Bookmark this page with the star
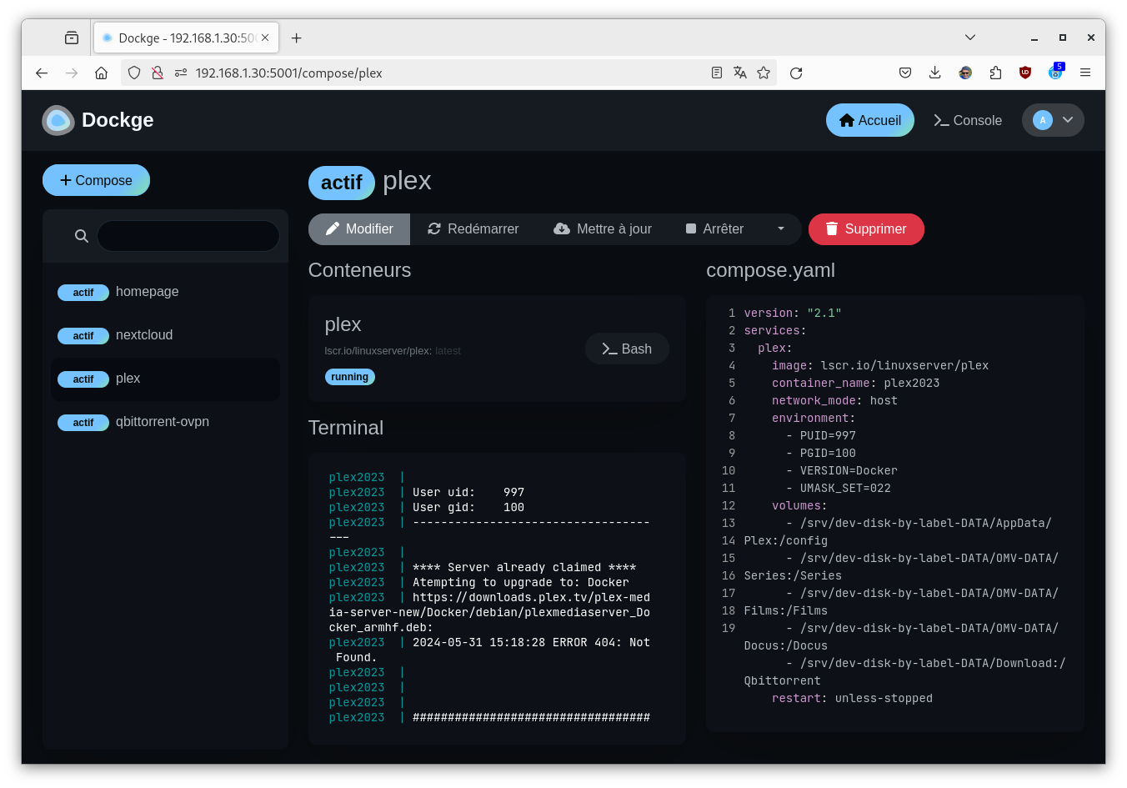Image resolution: width=1127 pixels, height=788 pixels. (x=764, y=73)
